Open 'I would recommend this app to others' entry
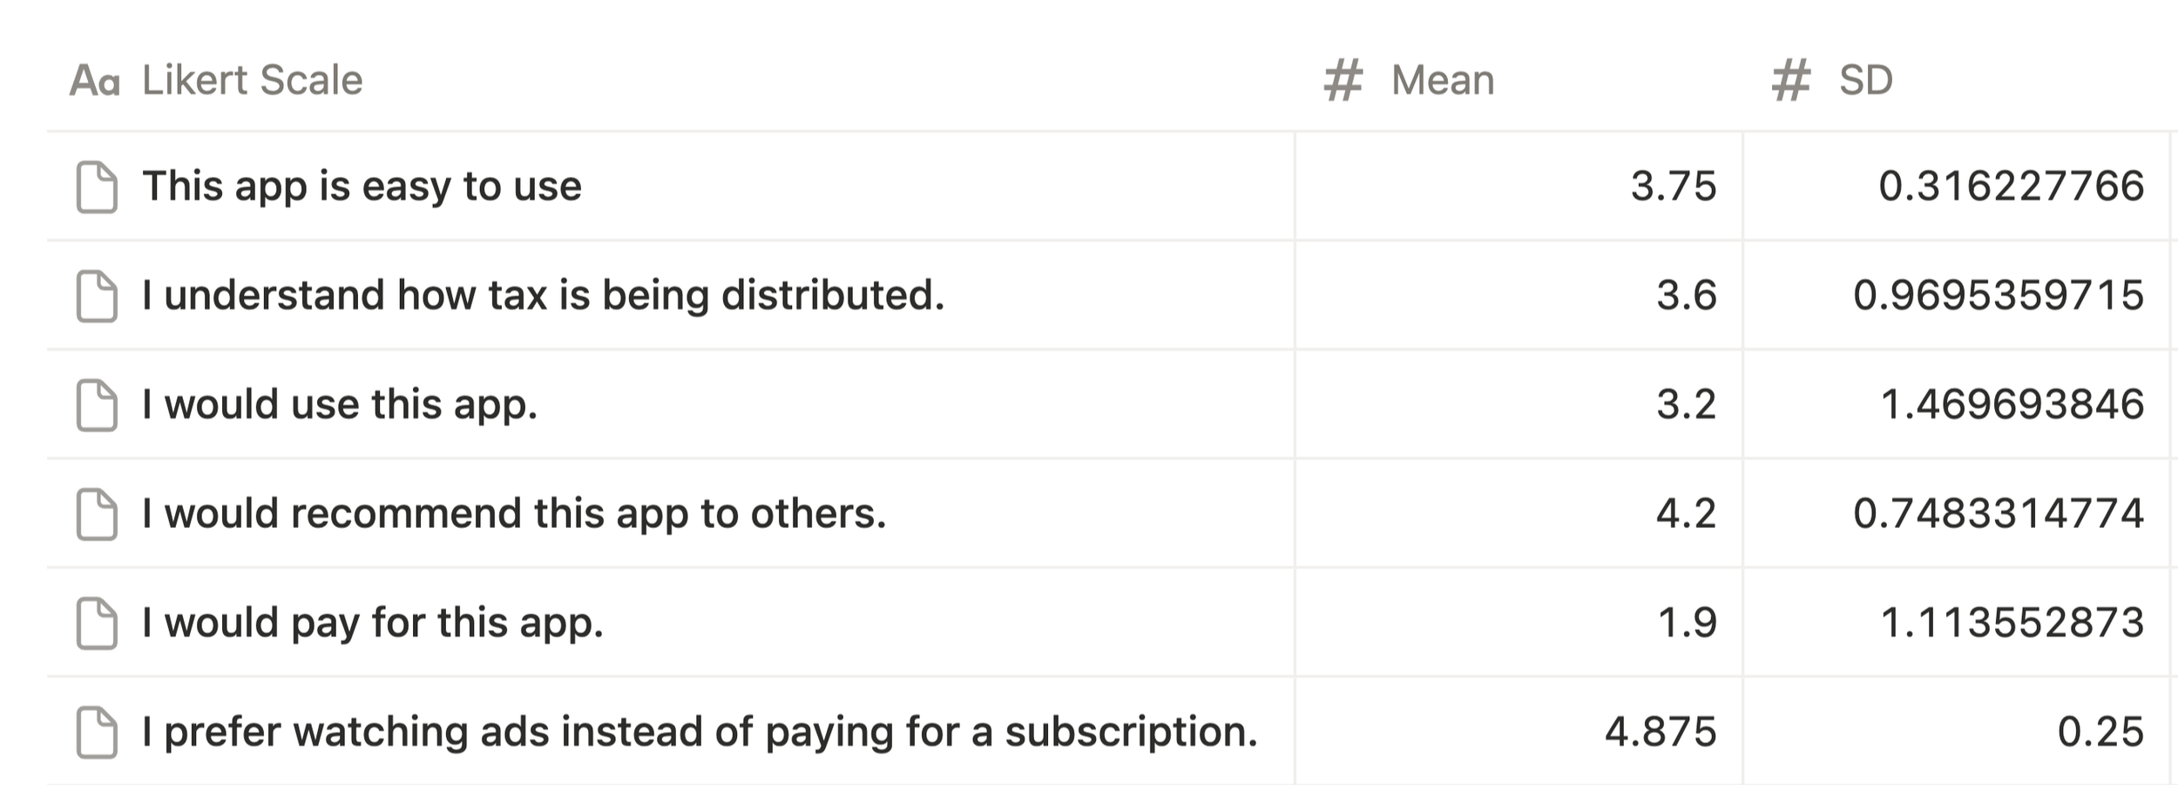 [514, 513]
